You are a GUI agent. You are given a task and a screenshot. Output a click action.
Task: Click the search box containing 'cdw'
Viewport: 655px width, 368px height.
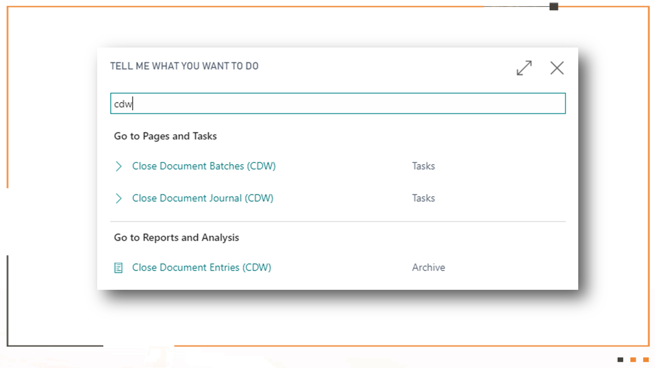coord(338,103)
